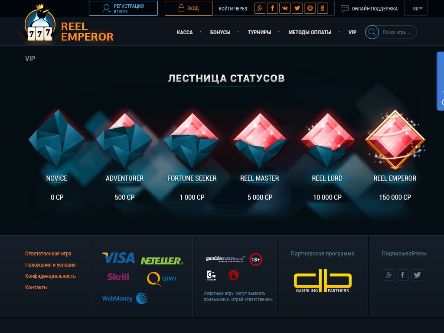
Task: Open the Касса menu item
Action: point(185,32)
